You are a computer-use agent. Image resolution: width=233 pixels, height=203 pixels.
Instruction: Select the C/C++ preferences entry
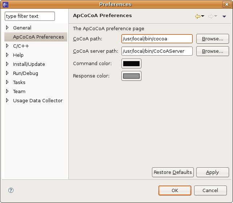pyautogui.click(x=21, y=46)
